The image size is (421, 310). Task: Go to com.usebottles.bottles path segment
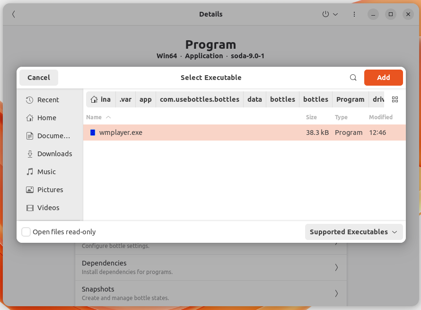(200, 99)
